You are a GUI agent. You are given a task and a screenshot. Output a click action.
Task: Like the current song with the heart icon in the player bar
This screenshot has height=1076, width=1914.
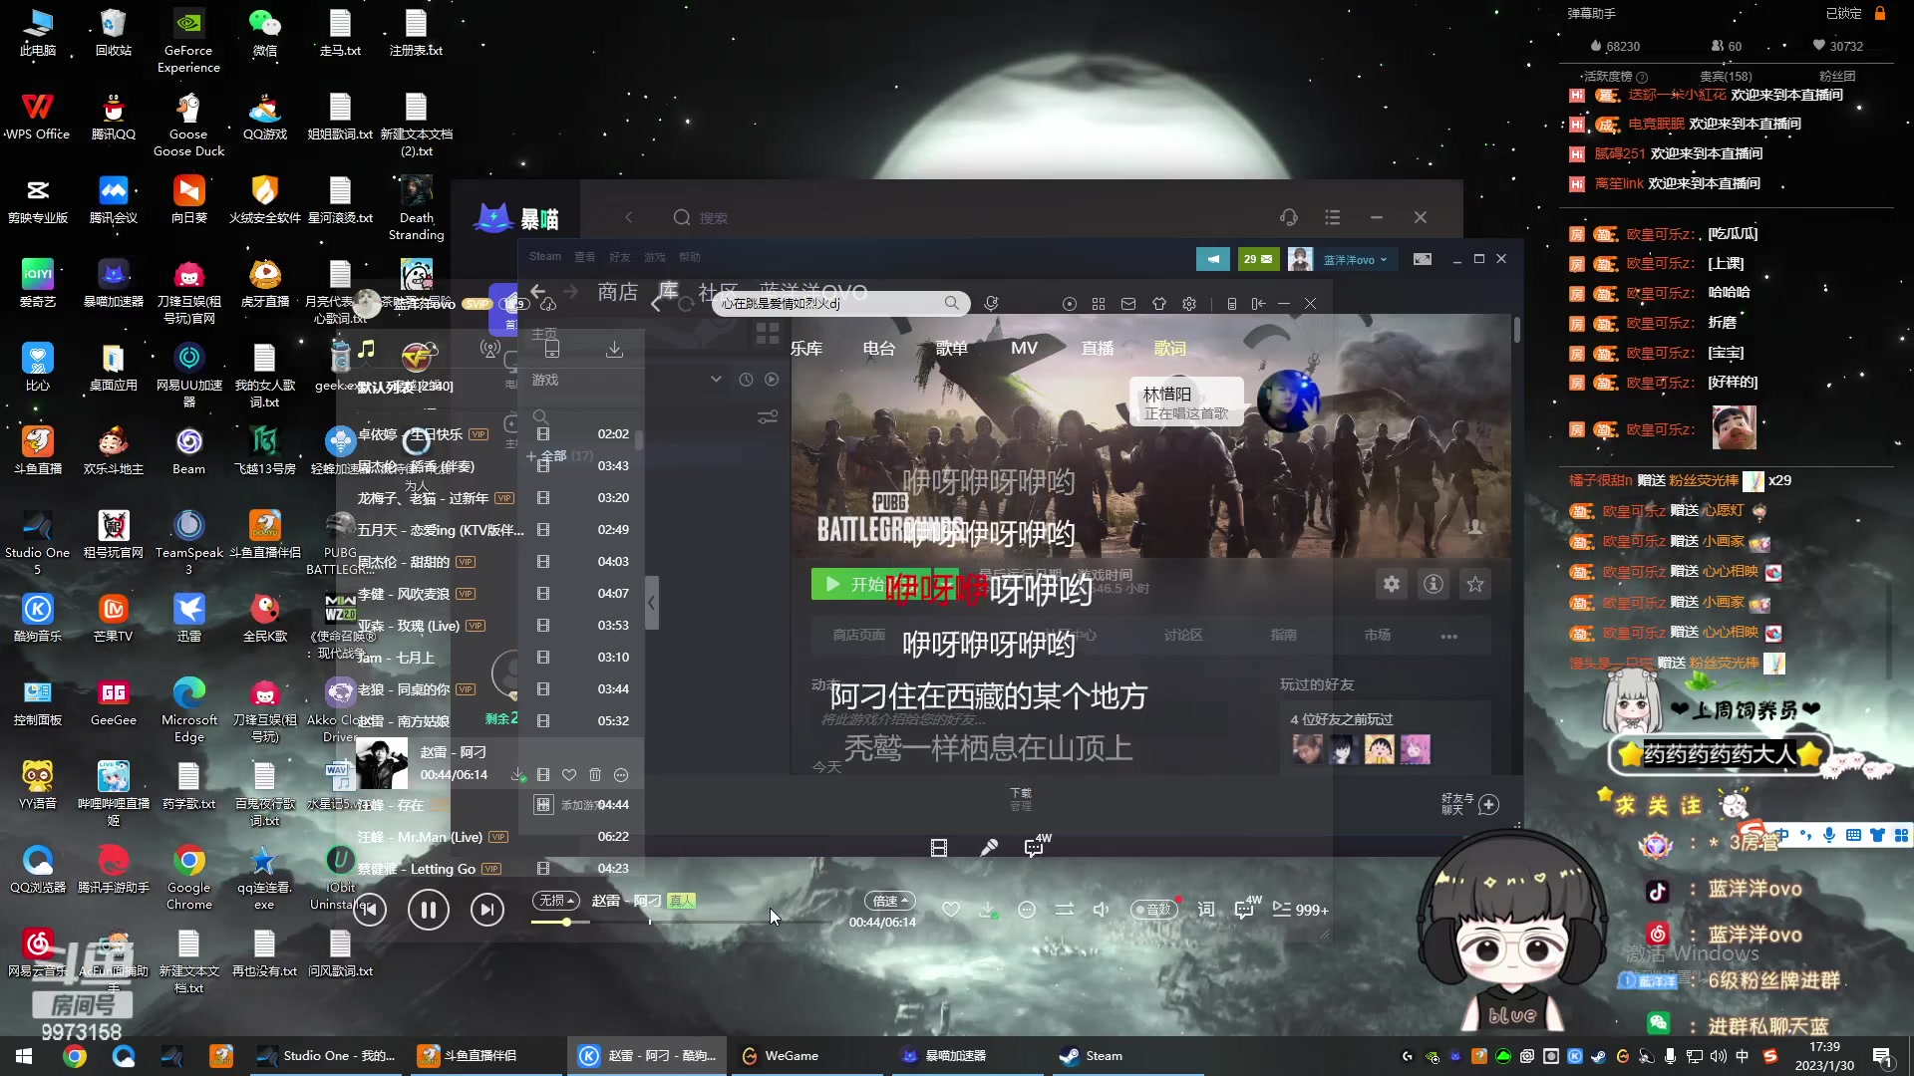[x=951, y=910]
